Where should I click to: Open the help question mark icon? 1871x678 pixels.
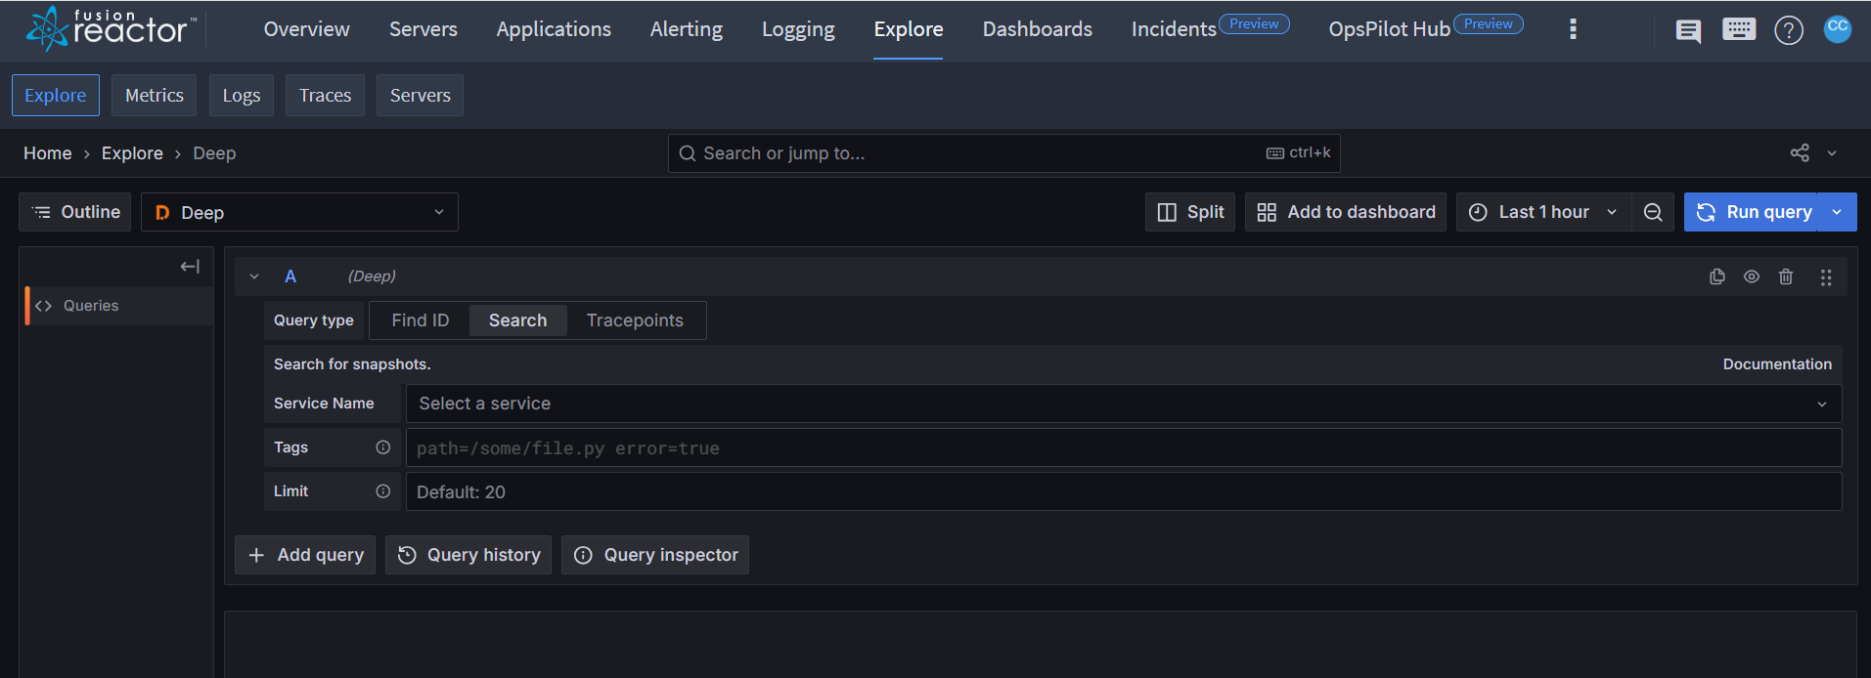[1789, 30]
